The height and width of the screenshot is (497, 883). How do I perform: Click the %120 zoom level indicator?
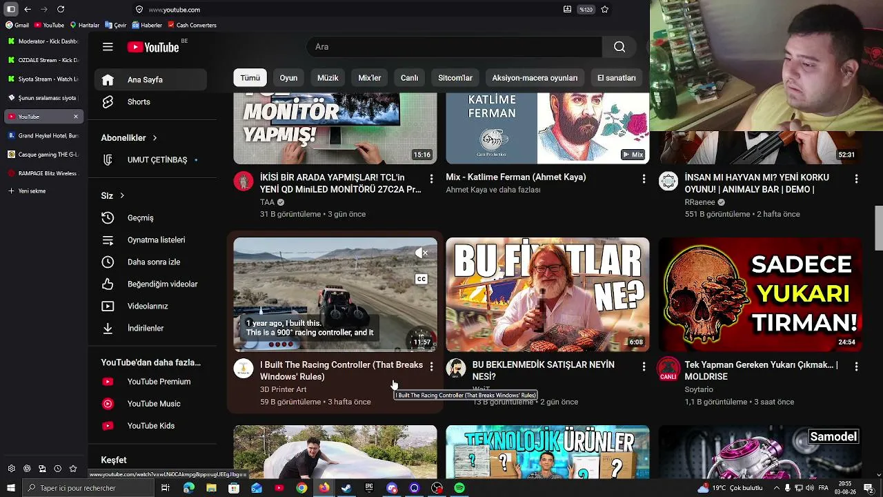[586, 10]
